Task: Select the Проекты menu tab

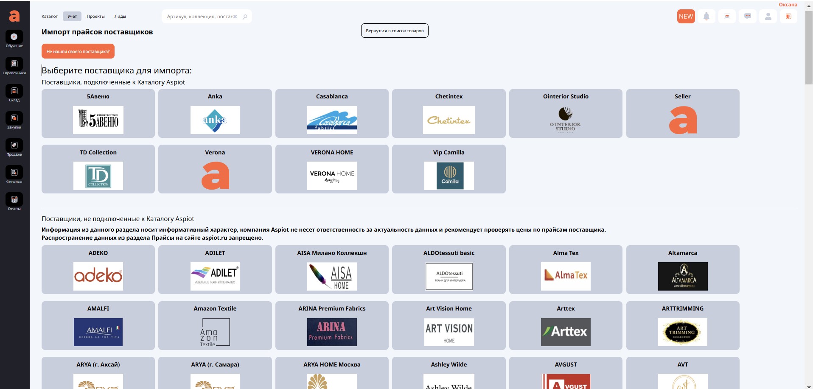Action: (x=95, y=17)
